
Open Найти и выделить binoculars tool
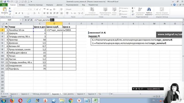tap(149, 11)
